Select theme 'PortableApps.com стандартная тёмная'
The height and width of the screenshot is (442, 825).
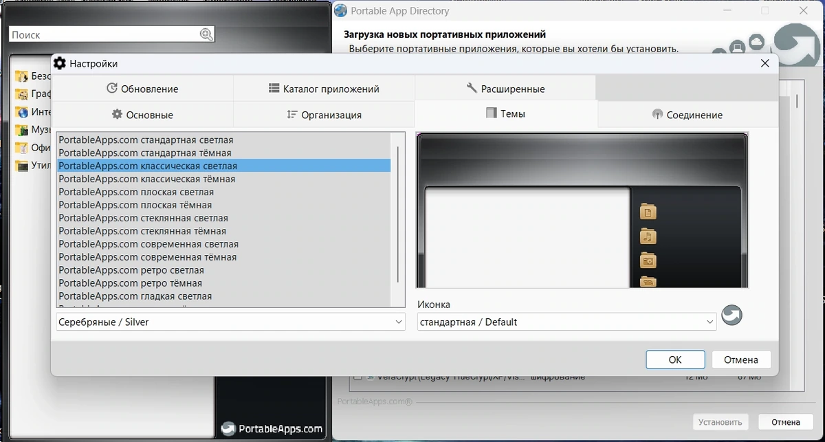223,153
